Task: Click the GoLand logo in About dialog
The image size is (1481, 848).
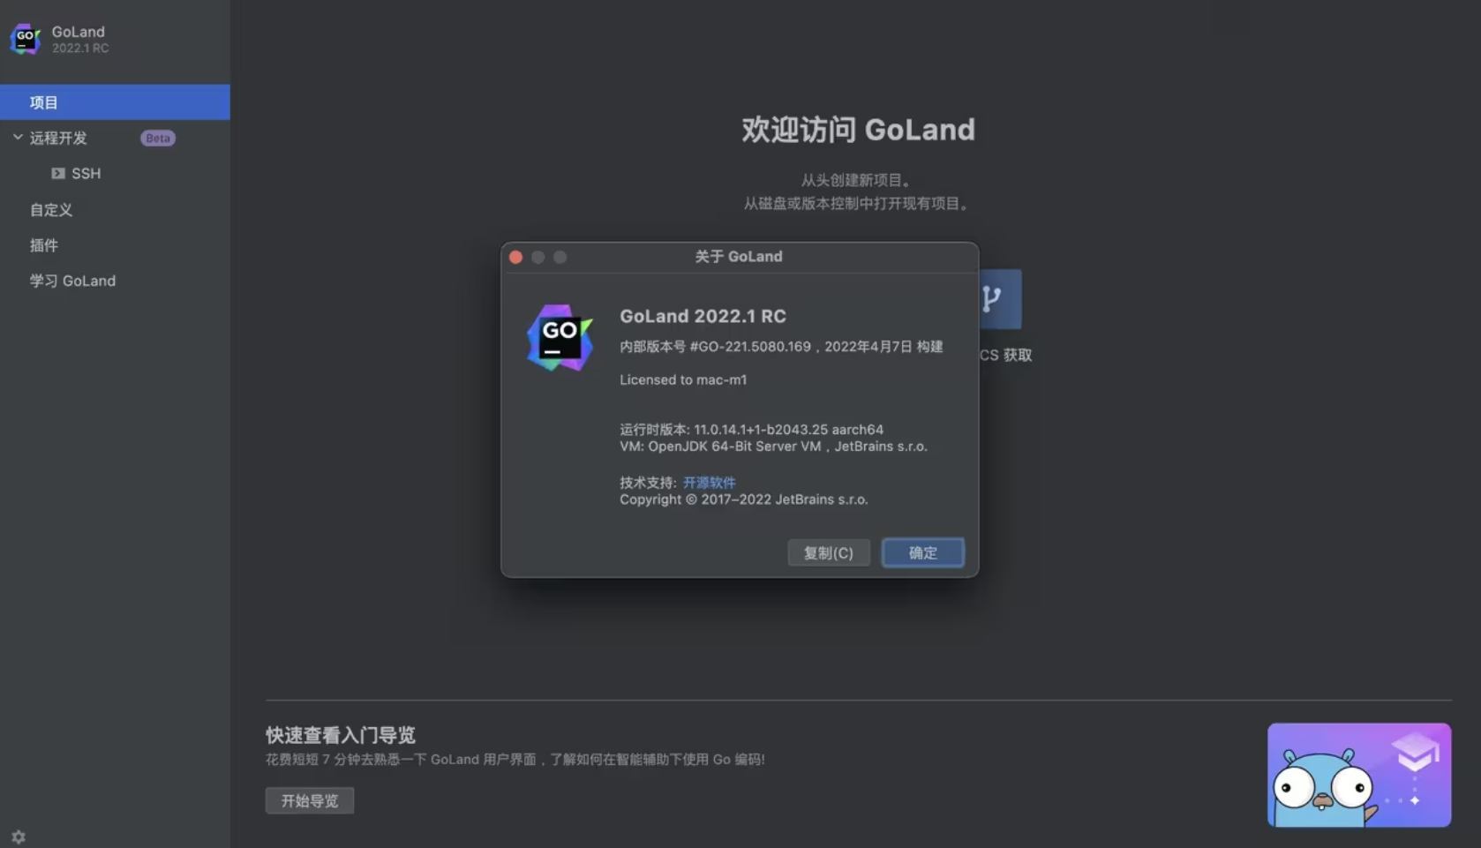Action: pos(560,338)
